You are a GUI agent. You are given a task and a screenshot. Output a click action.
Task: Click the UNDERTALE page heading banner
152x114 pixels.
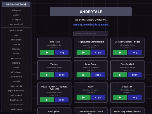coord(91,12)
